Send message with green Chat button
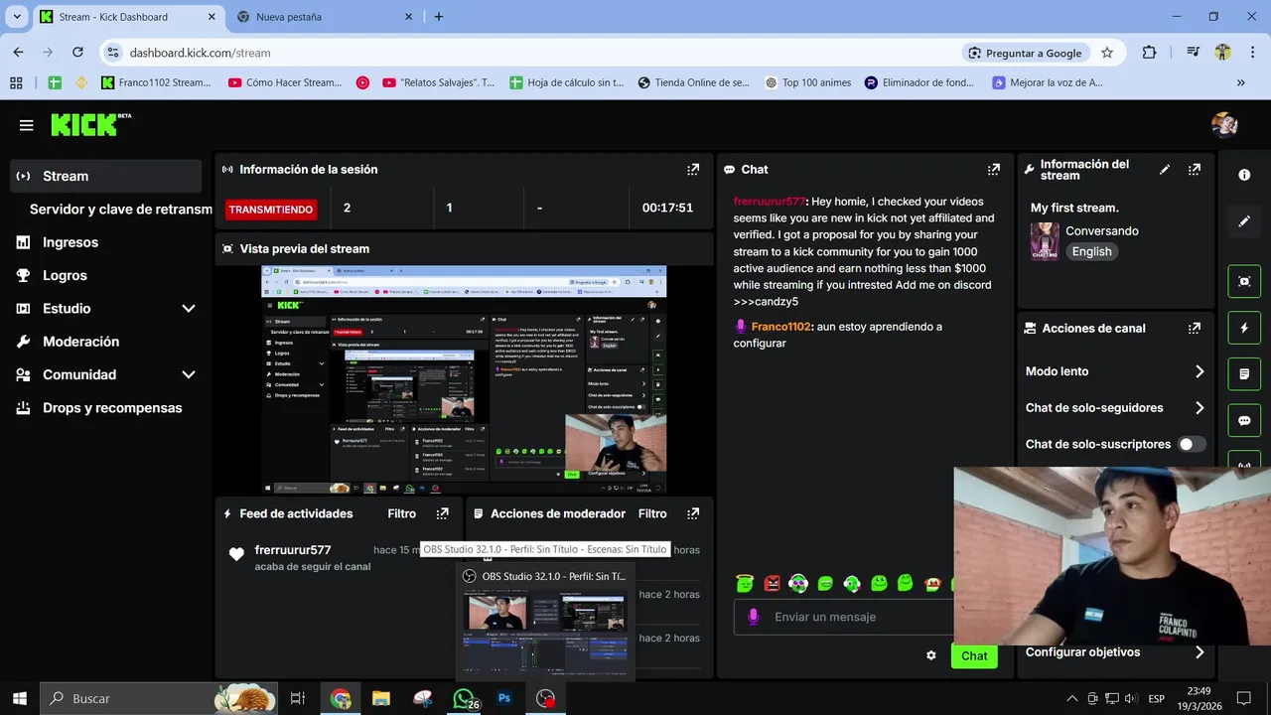 [x=974, y=655]
